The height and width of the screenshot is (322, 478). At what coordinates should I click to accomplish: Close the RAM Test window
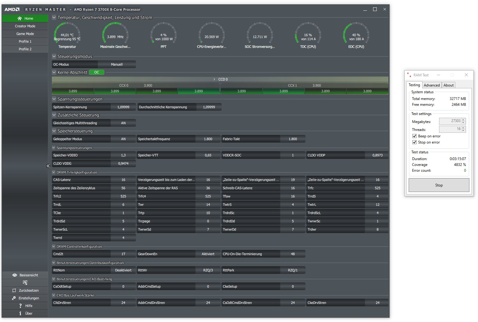(466, 75)
